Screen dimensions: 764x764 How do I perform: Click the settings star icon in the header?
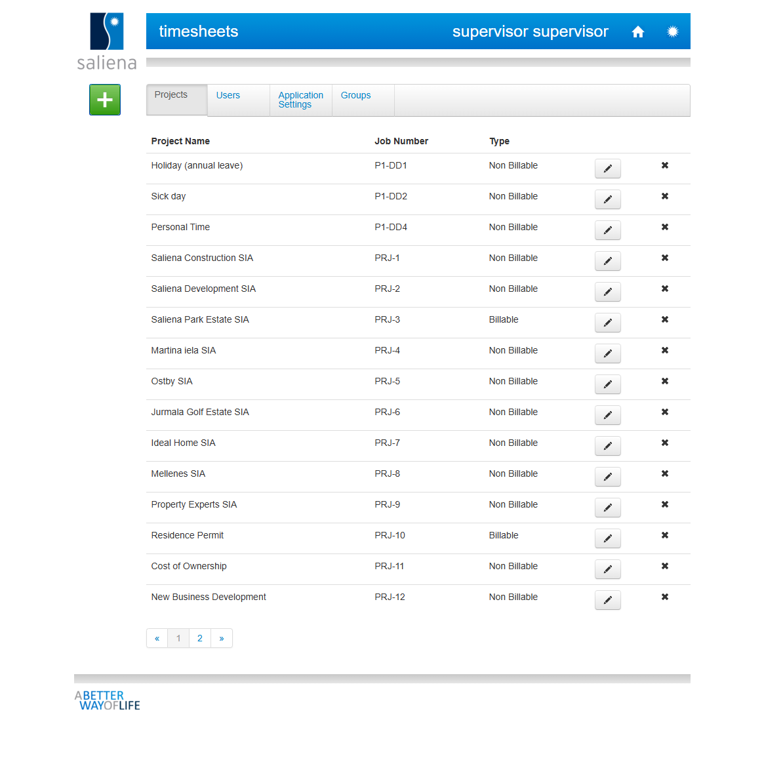[673, 31]
